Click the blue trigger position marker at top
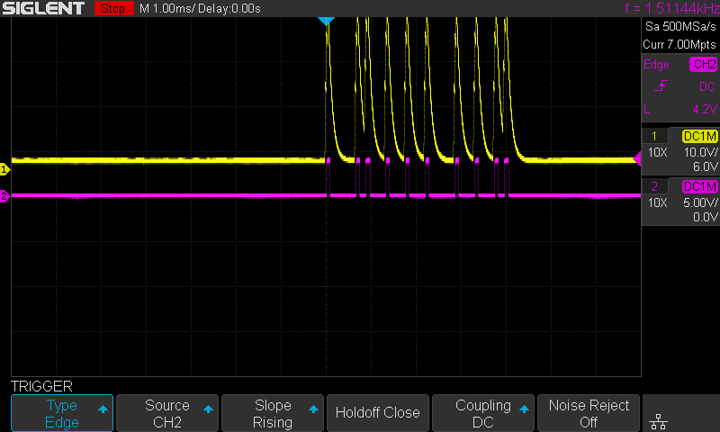This screenshot has width=720, height=432. pos(327,20)
